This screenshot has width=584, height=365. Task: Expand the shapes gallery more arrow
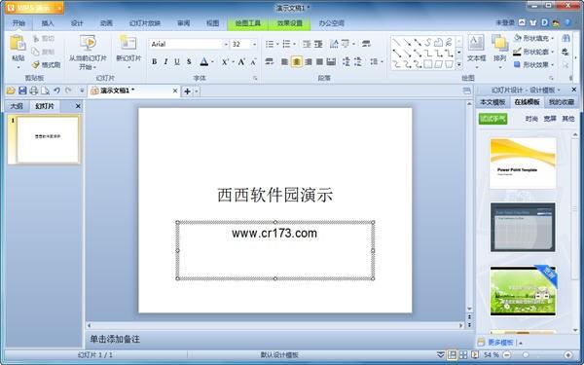(459, 65)
